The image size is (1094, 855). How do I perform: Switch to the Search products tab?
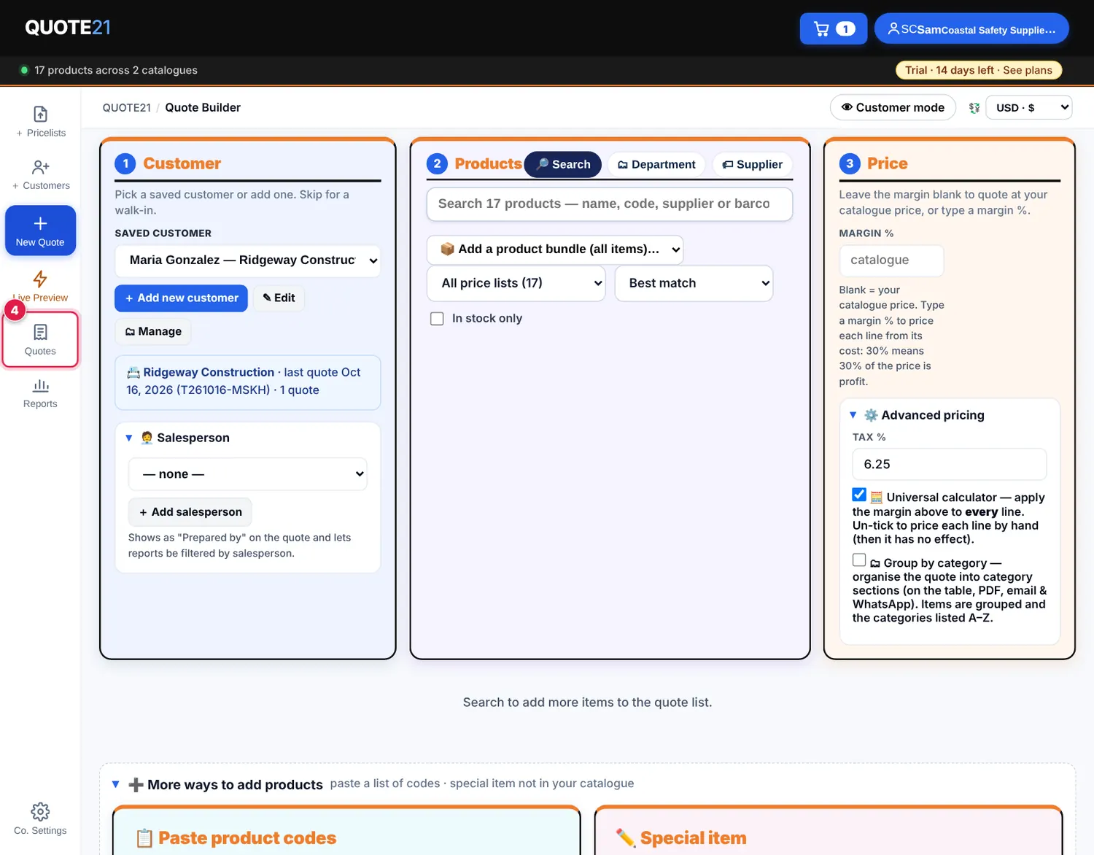pyautogui.click(x=563, y=164)
